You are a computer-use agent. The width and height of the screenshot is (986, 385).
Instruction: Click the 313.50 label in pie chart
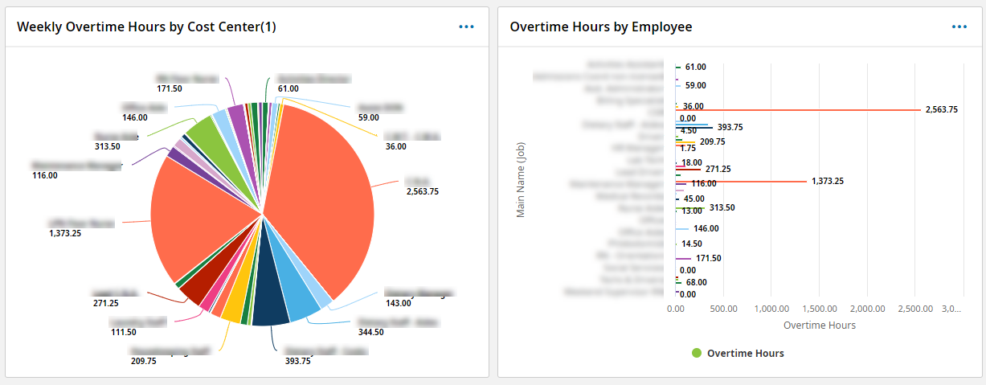[x=107, y=146]
